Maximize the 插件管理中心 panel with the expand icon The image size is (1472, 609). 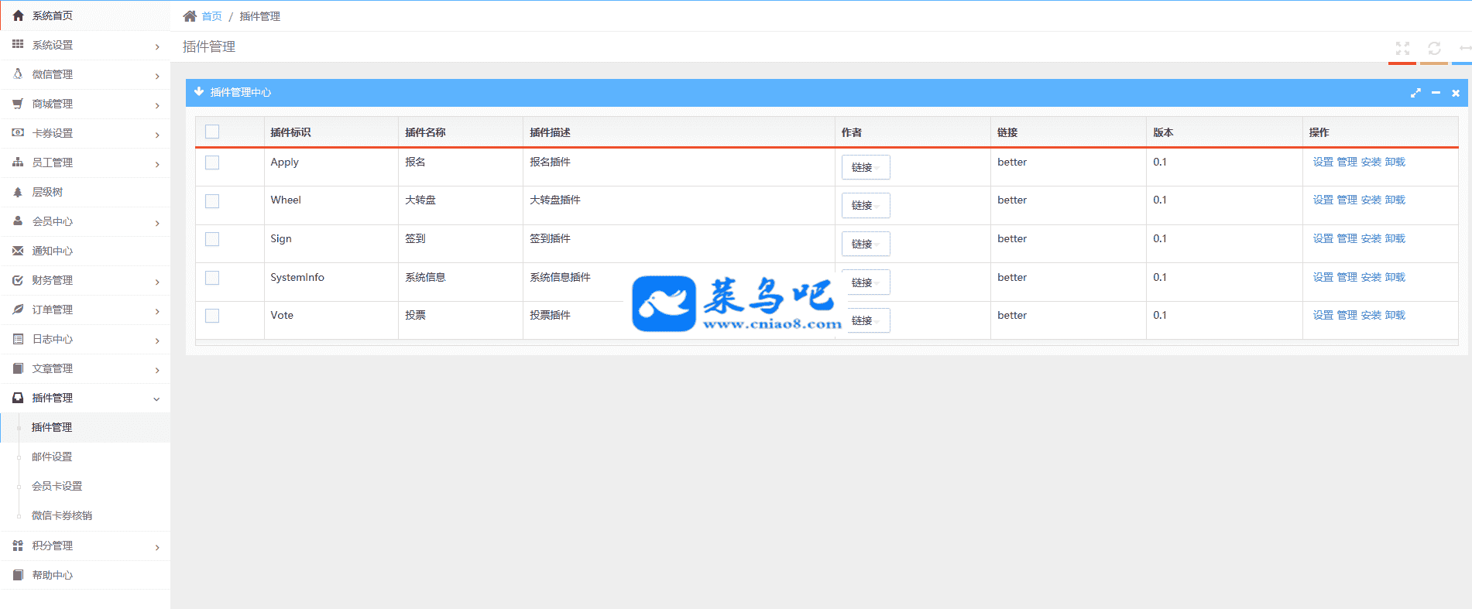[x=1415, y=93]
